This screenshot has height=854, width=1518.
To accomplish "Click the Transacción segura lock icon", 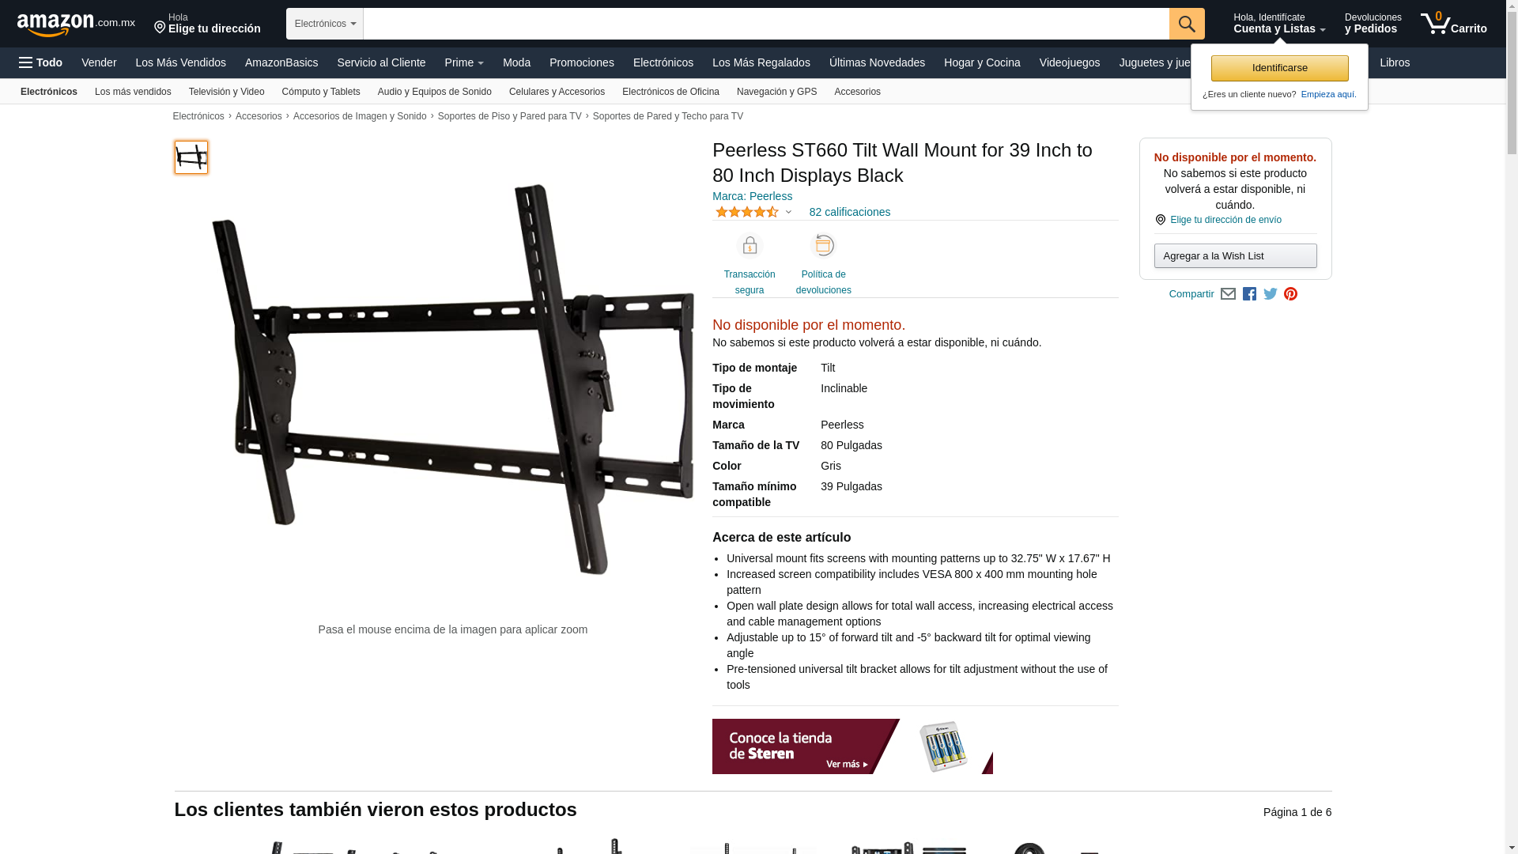I will pyautogui.click(x=750, y=245).
